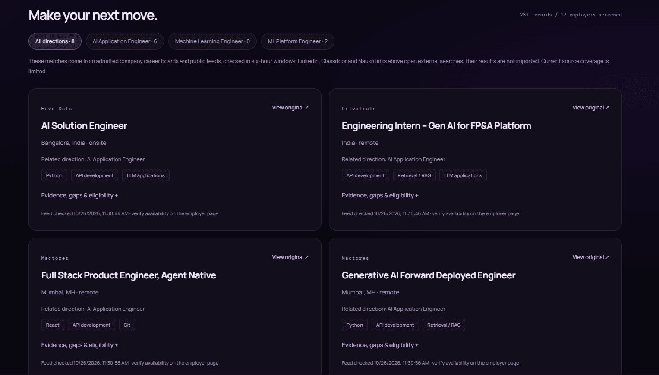Click the Drivetrain company label

(x=359, y=109)
